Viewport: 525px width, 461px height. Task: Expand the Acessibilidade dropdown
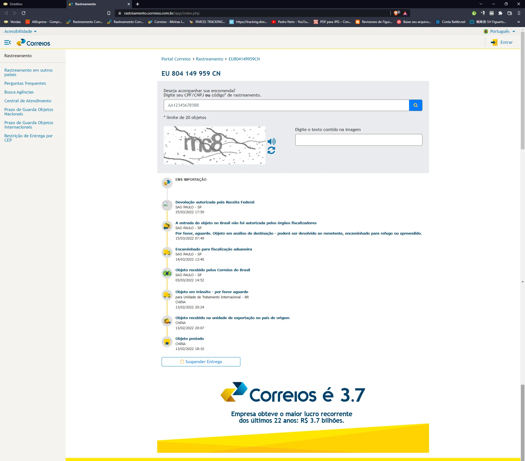[x=20, y=31]
